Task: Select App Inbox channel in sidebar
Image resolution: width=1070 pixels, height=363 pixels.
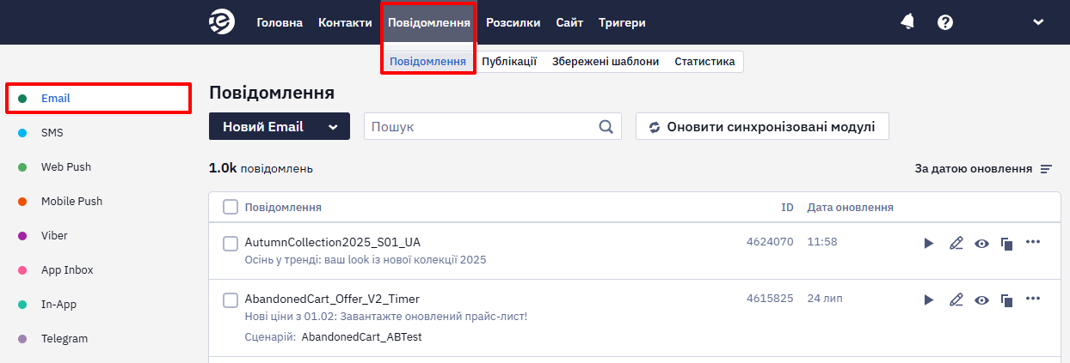Action: coord(67,270)
